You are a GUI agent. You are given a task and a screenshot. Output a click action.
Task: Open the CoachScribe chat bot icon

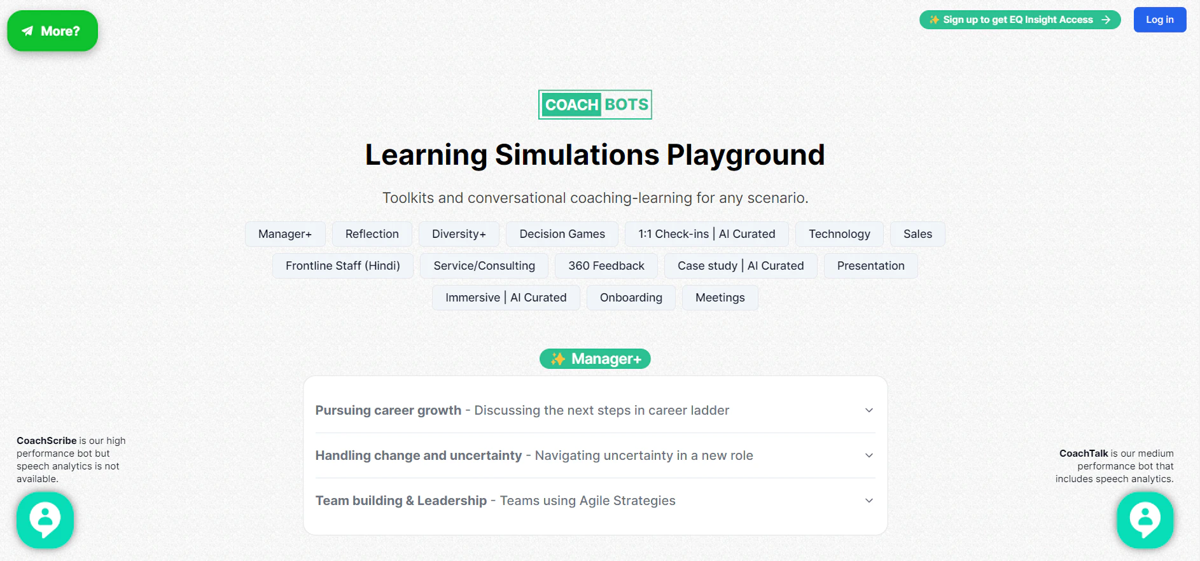(45, 520)
